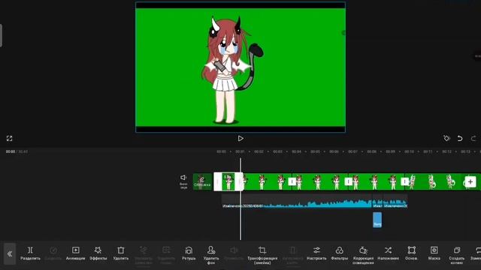Screen dimensions: 481x270
Task: Open the Настроить (adjust) tool
Action: click(316, 253)
